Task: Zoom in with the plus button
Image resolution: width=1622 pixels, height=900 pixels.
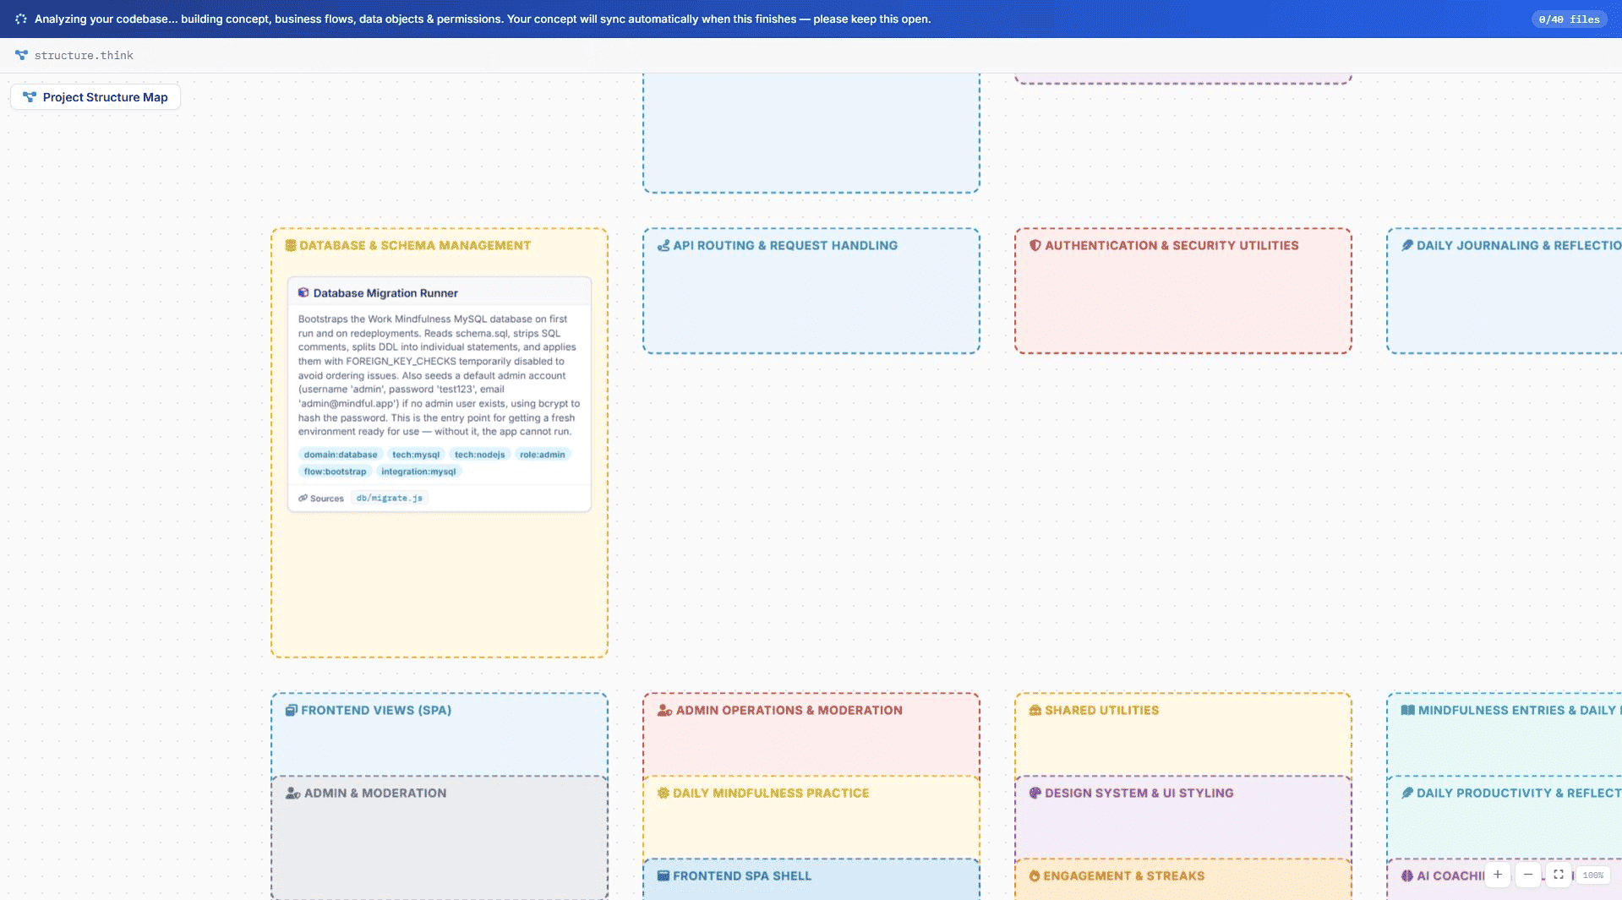Action: [x=1497, y=875]
